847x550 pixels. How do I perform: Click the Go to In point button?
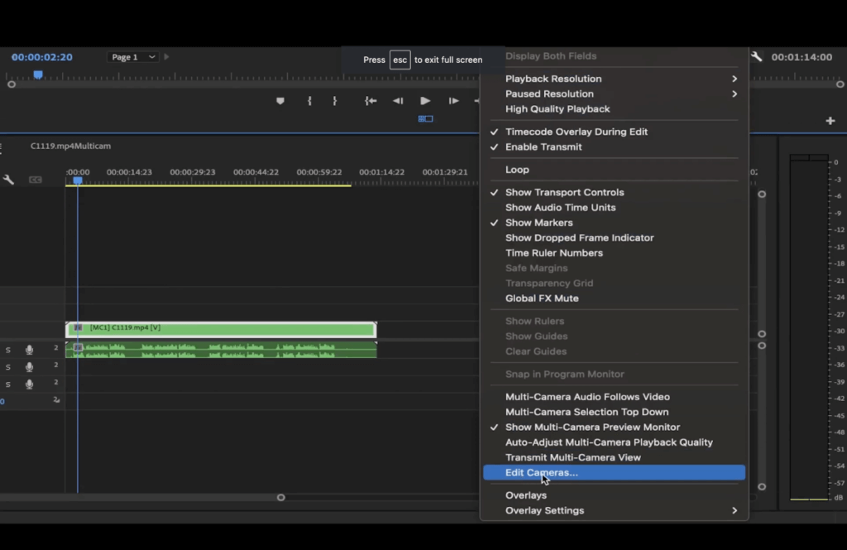pos(371,101)
